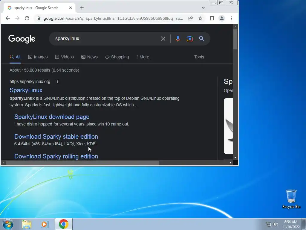The width and height of the screenshot is (306, 230).
Task: Open Windows Explorer from the taskbar
Action: [27, 224]
